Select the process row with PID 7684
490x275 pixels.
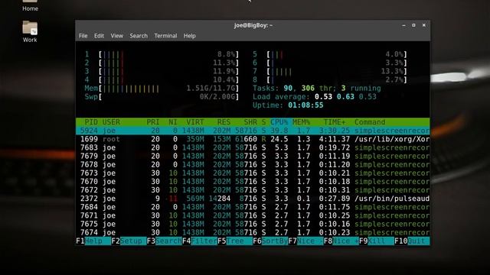(253, 207)
